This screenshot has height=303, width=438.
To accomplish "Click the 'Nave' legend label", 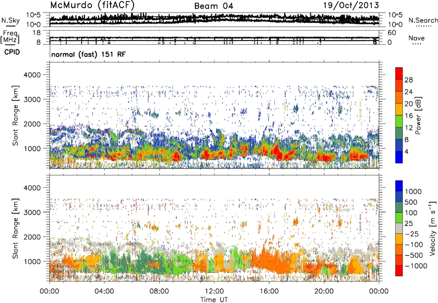I will (417, 38).
